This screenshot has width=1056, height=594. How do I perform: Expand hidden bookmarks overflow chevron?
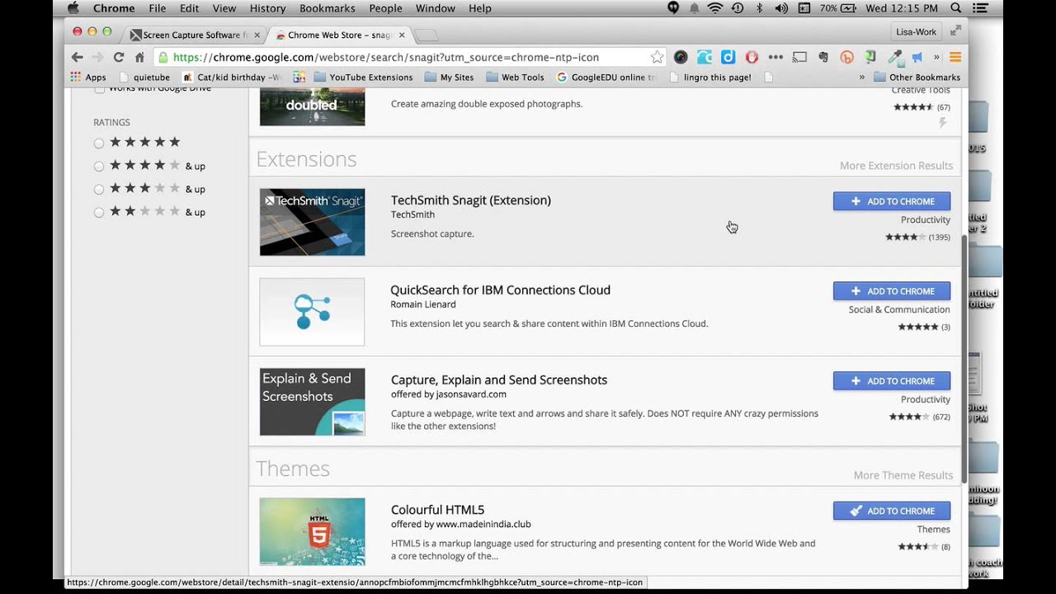[x=862, y=78]
